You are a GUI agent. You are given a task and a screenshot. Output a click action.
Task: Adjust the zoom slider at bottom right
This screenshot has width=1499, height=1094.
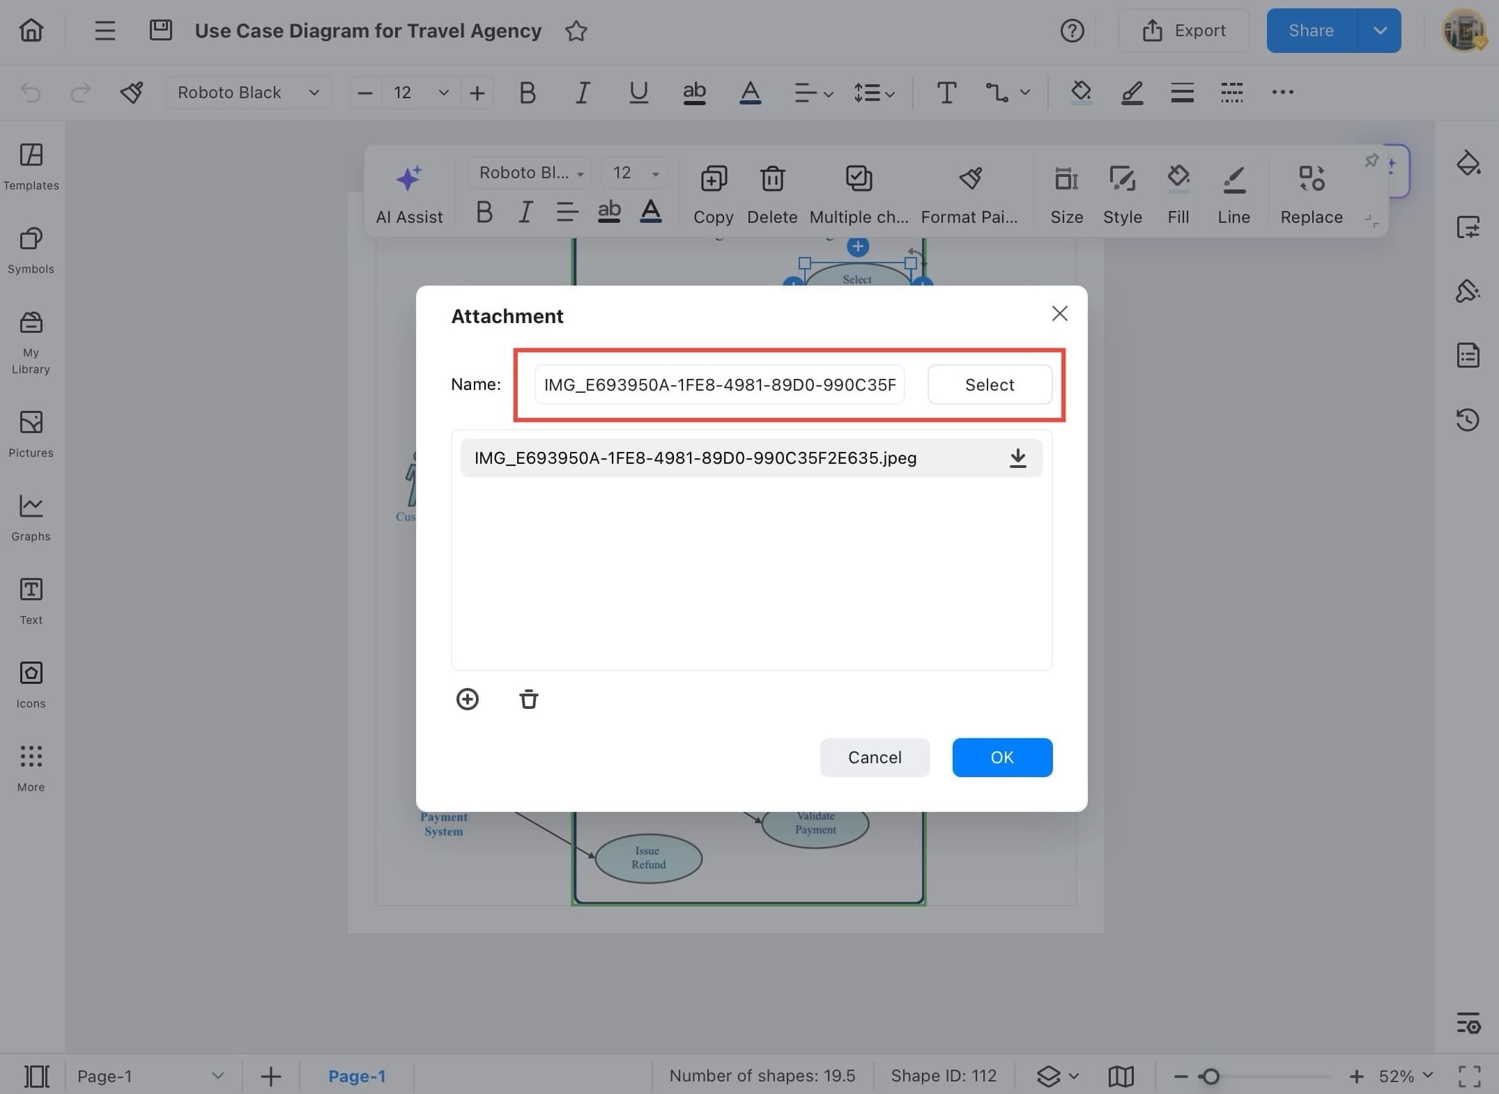tap(1210, 1076)
